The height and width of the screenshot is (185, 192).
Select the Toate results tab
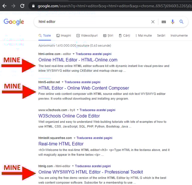coord(45,36)
